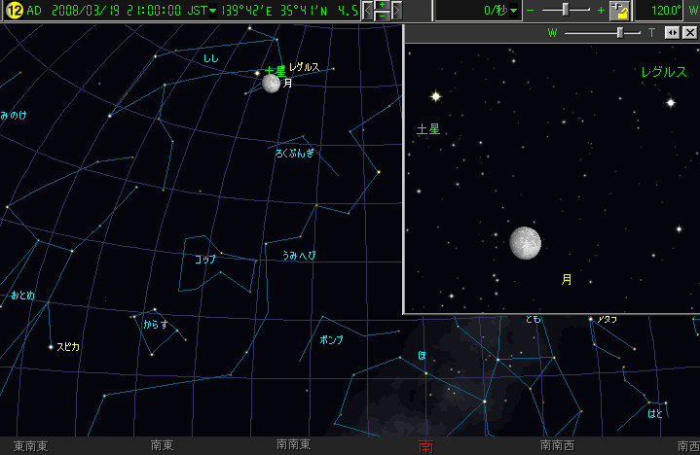Decrease time with the minus stepper button
The height and width of the screenshot is (455, 700).
[x=382, y=17]
